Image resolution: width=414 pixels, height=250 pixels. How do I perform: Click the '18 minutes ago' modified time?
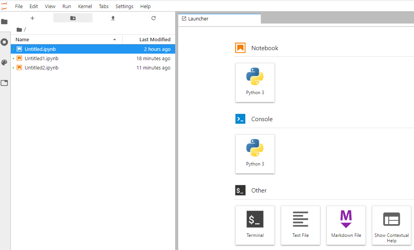154,58
